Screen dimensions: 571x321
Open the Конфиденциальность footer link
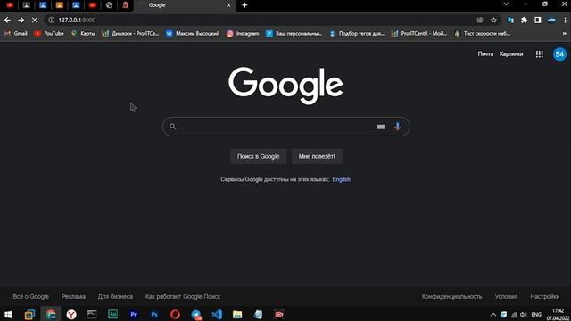click(x=451, y=296)
